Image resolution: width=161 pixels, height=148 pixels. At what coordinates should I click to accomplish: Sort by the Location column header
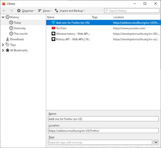136,17
